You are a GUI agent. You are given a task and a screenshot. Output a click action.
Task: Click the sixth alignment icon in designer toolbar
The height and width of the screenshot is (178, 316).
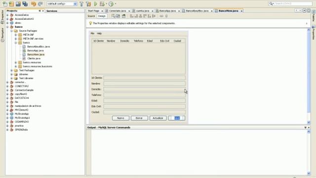pyautogui.click(x=154, y=16)
